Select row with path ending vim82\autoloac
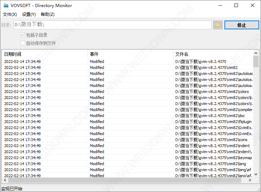 128,74
